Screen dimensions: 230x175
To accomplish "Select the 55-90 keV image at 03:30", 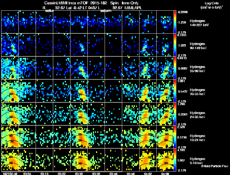I will [79, 68].
